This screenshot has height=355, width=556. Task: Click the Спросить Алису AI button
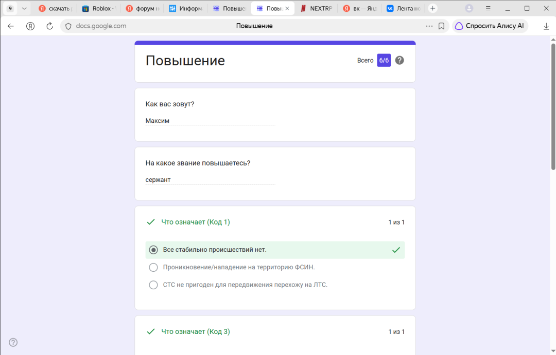pos(490,26)
